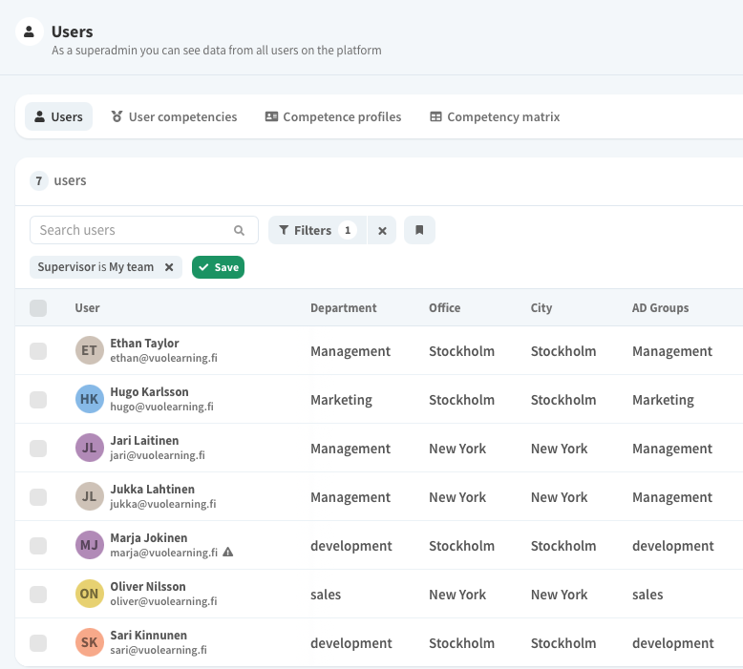The image size is (743, 669).
Task: Open Sari Kinnunen's user name link
Action: tap(148, 636)
